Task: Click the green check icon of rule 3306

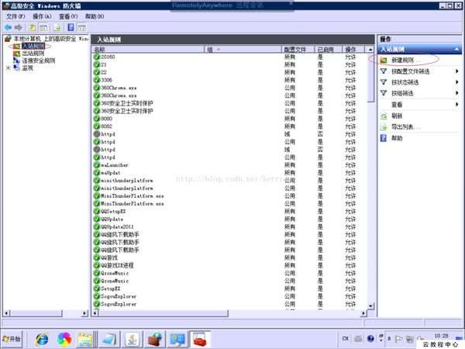Action: pyautogui.click(x=97, y=80)
